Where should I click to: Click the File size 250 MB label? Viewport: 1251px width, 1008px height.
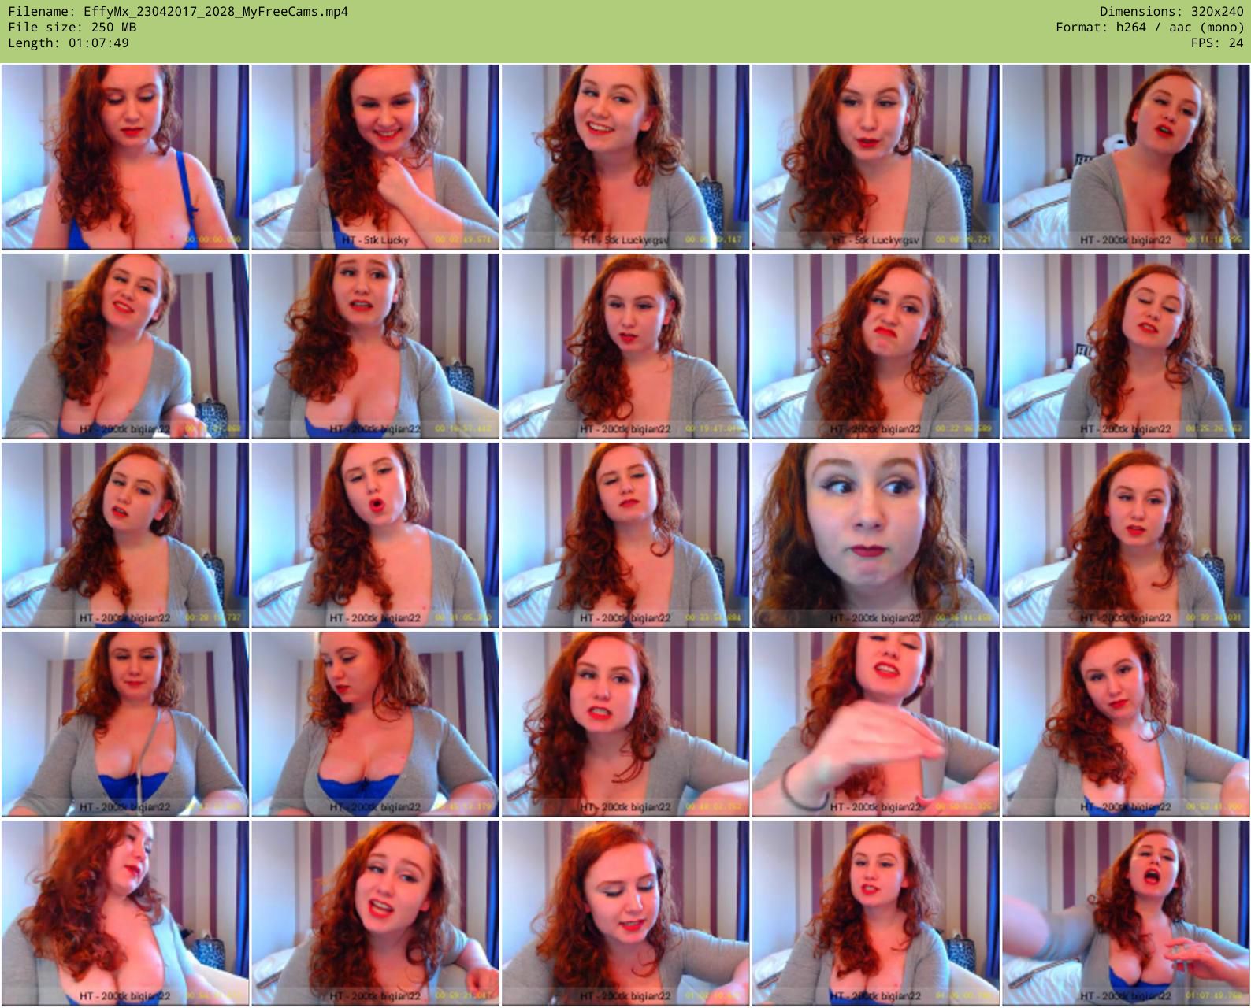(72, 28)
